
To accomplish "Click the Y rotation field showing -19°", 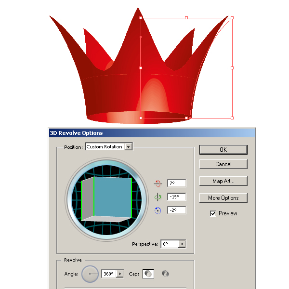I will [x=177, y=197].
